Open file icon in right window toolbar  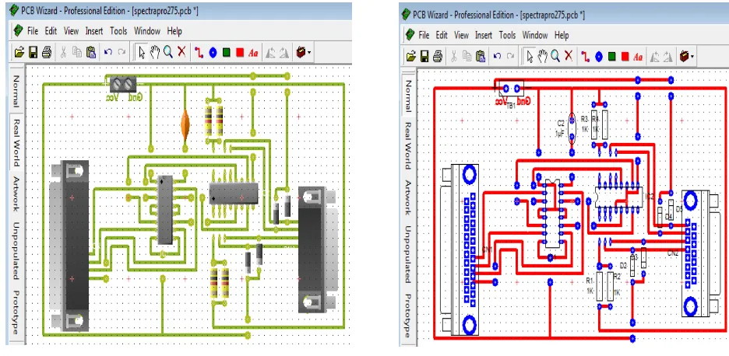point(410,57)
